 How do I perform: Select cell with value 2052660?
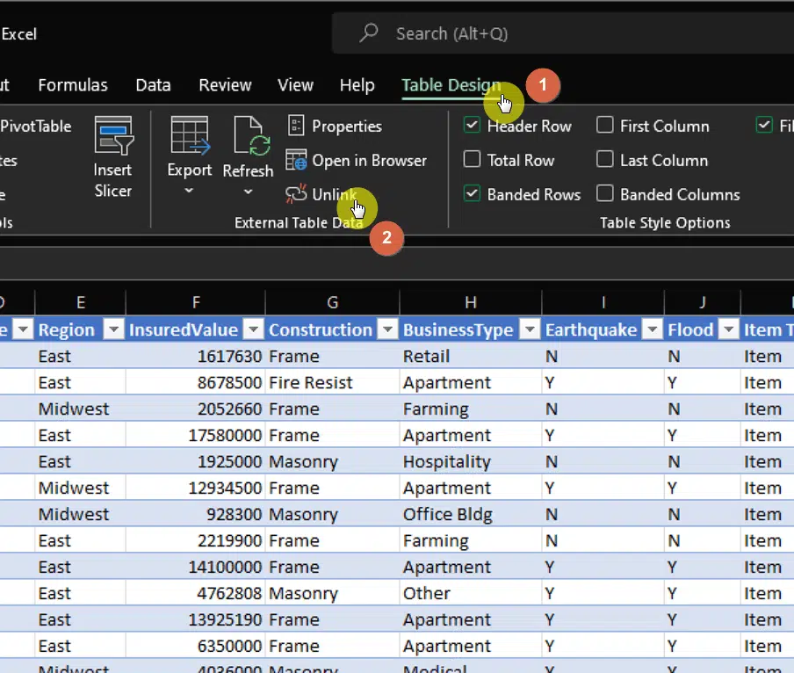(196, 409)
